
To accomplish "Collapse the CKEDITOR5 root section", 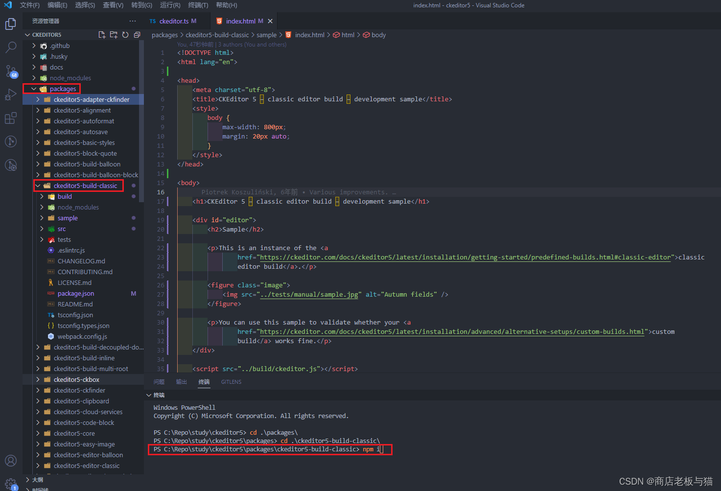I will coord(28,35).
